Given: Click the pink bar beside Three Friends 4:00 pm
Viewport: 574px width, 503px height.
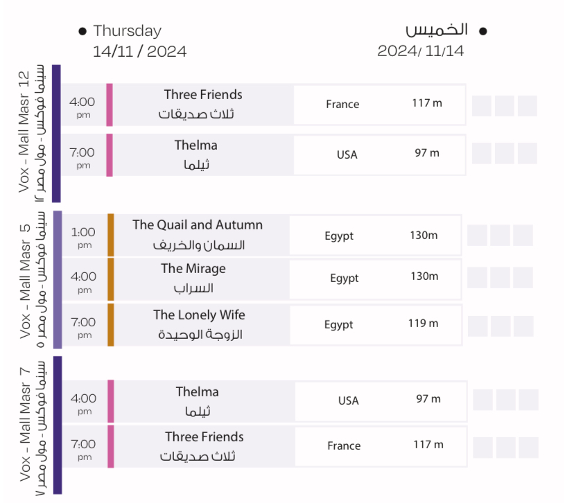Looking at the screenshot, I should (110, 105).
